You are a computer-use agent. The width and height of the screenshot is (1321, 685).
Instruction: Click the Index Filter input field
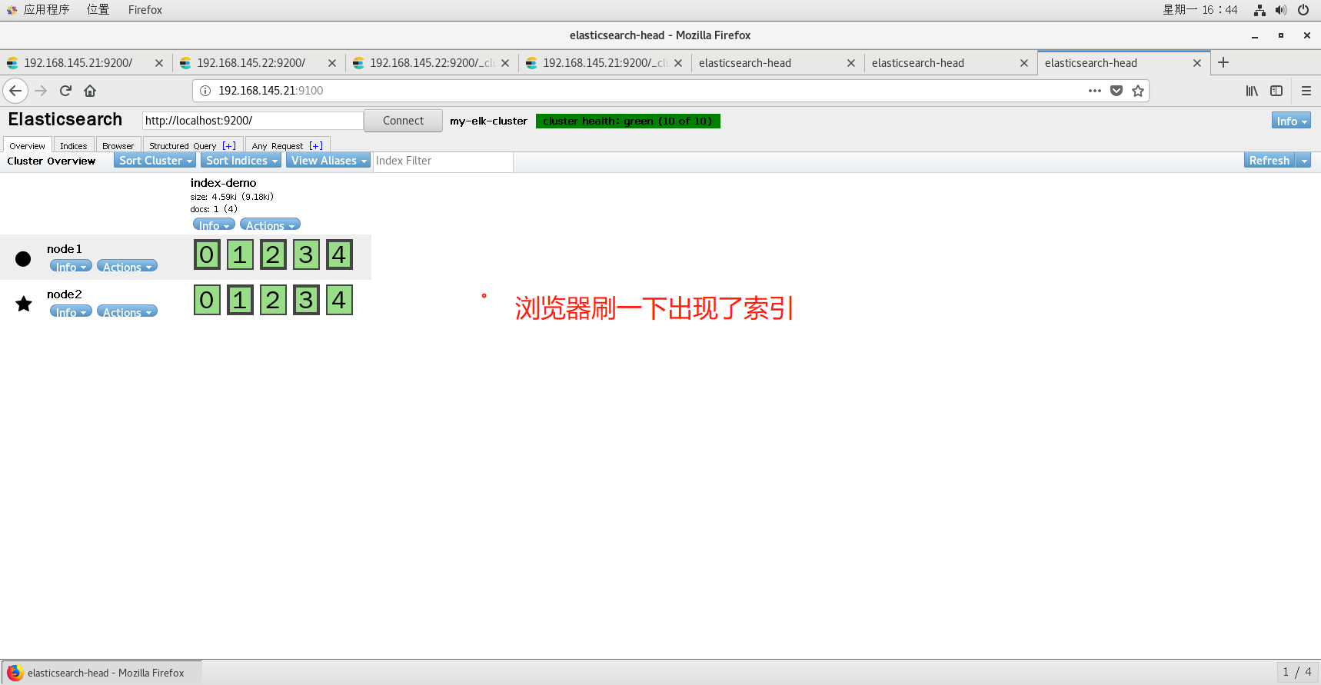pyautogui.click(x=442, y=161)
